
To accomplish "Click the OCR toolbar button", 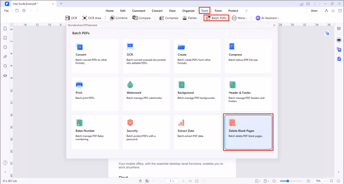I will 71,18.
